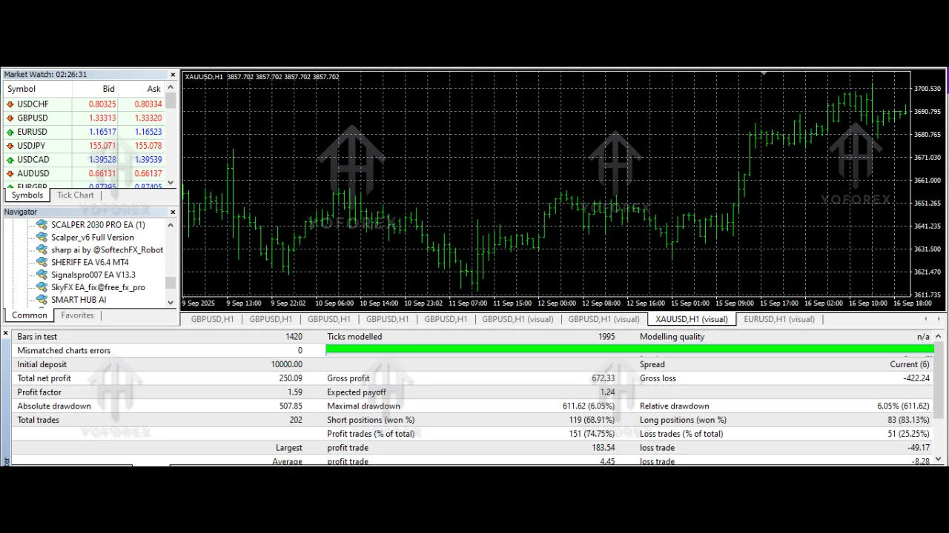949x533 pixels.
Task: Select SkyFX EA_fix@free_fx_pro in Navigator
Action: (98, 287)
